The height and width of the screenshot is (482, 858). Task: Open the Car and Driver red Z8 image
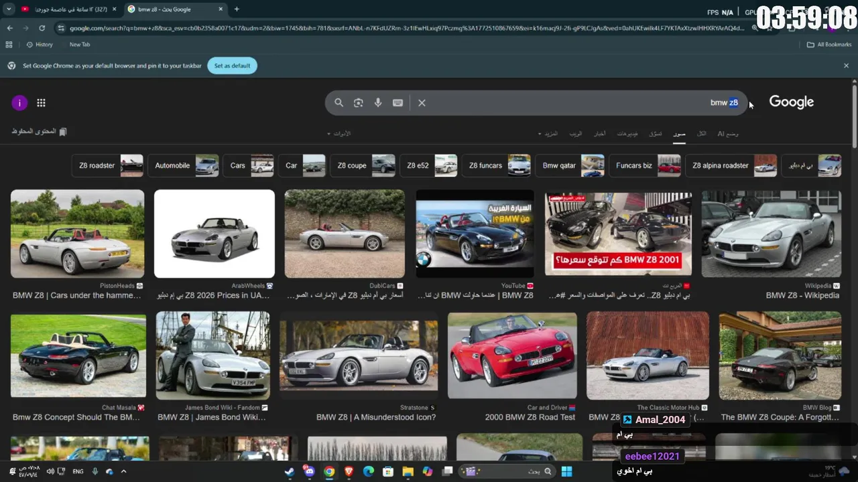coord(512,355)
